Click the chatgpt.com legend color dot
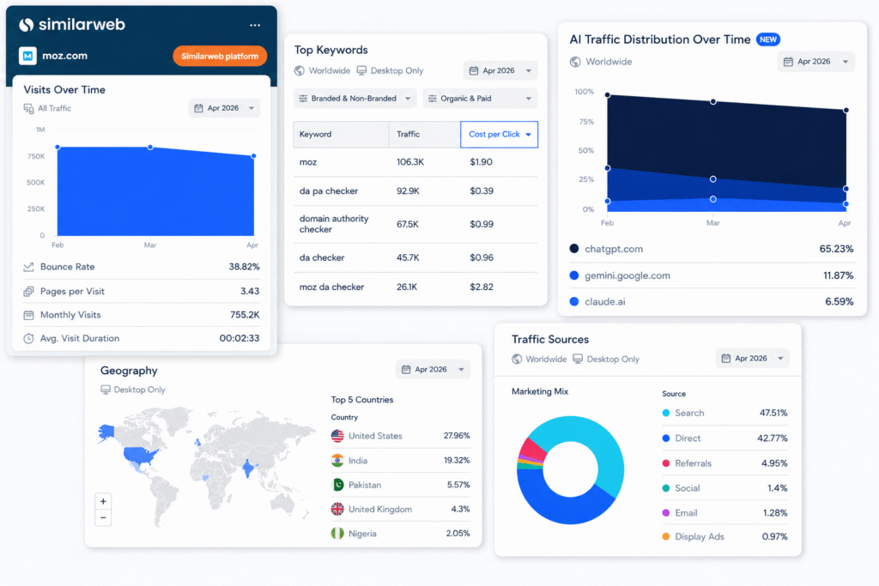The height and width of the screenshot is (586, 879). (x=574, y=249)
